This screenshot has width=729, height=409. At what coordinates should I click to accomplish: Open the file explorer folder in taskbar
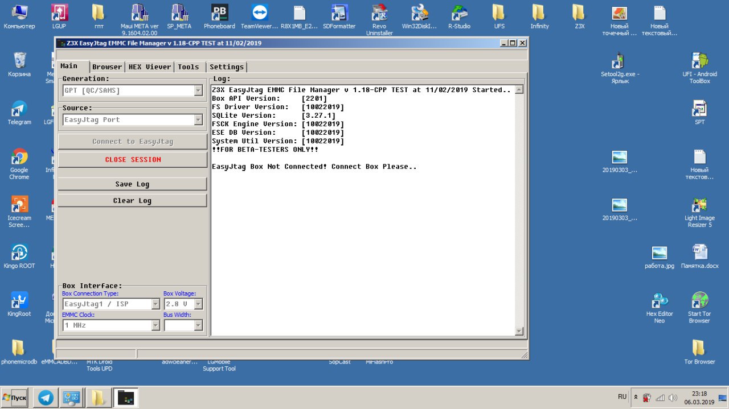tap(99, 398)
